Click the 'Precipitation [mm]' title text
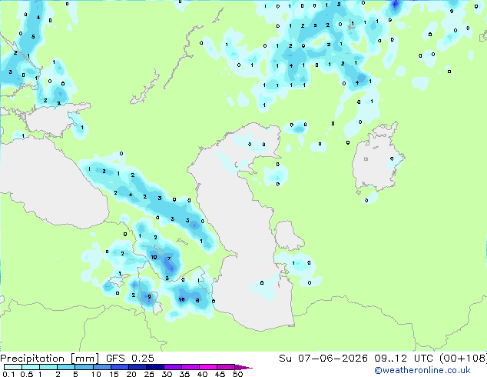 click(49, 359)
